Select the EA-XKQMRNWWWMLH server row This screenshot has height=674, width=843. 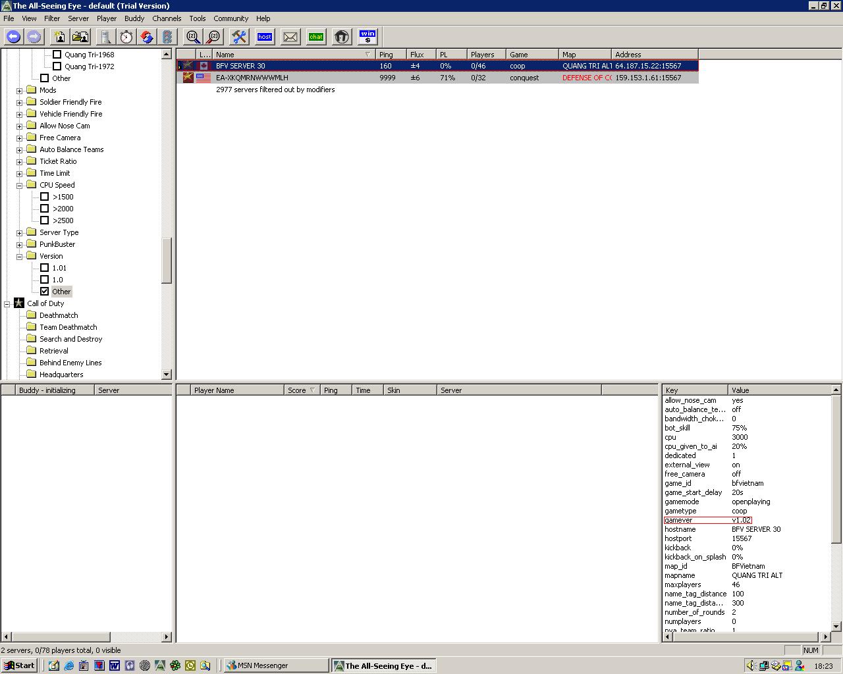[x=252, y=78]
